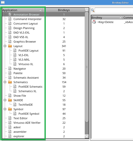Click the Annotation Browser document icon
The height and width of the screenshot is (141, 133).
point(10,14)
